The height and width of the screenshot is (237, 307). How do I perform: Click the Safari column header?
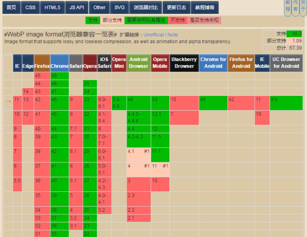(x=76, y=63)
